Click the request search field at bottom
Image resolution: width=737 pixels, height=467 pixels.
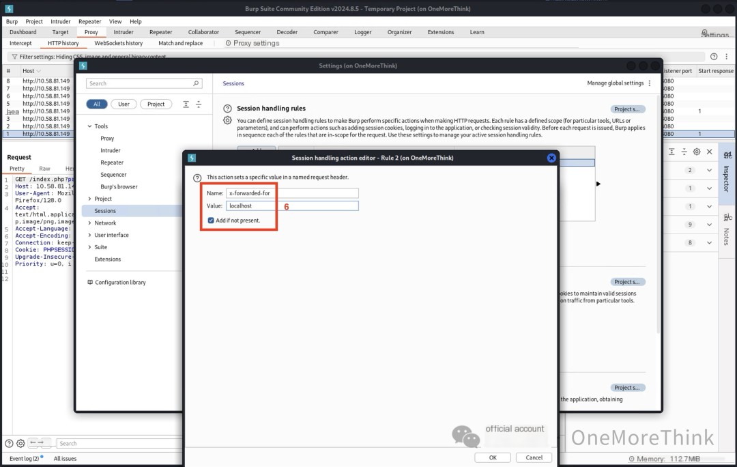[x=119, y=444]
